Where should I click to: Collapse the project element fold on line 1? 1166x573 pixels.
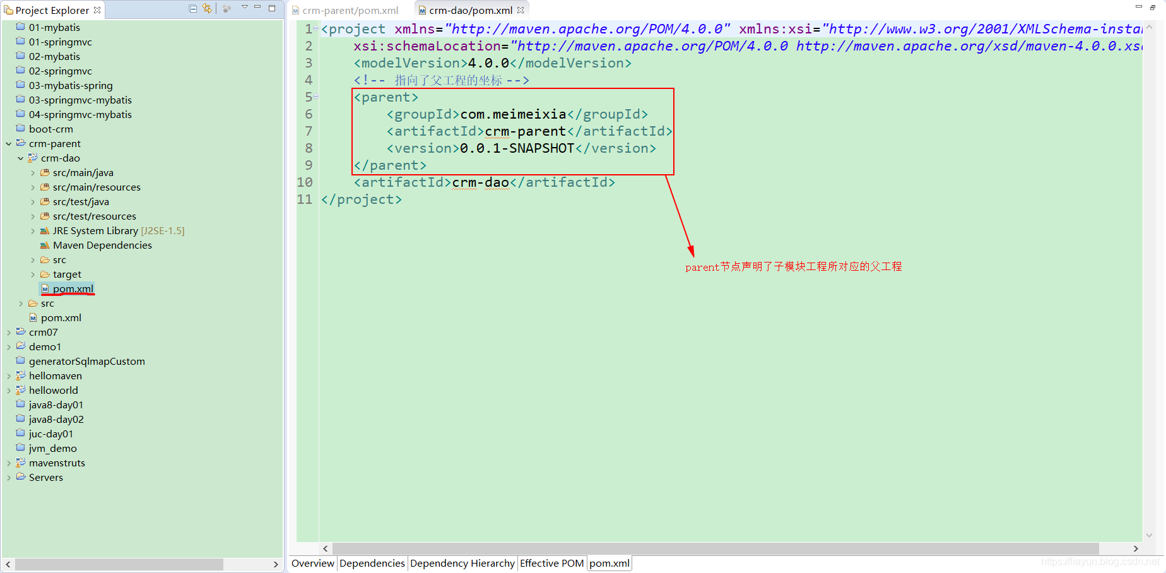point(316,29)
